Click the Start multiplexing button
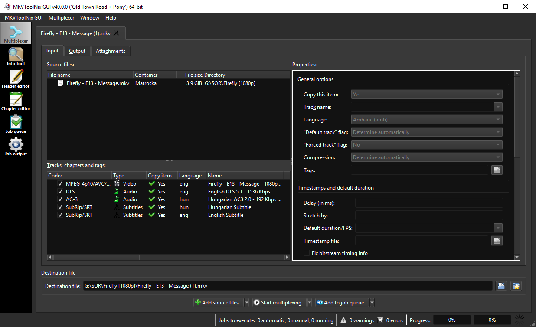This screenshot has width=536, height=327. [x=278, y=303]
